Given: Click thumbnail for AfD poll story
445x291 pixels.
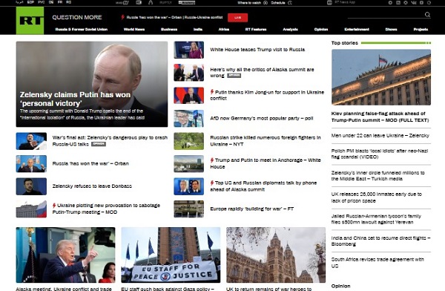Looking at the screenshot, I should coord(188,118).
